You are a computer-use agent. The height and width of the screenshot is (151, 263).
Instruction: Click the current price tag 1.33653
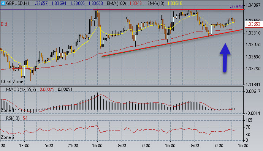point(253,24)
